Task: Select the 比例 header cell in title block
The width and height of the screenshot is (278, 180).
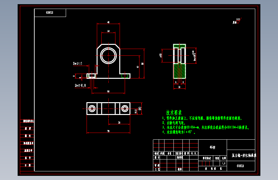Action: tap(223, 158)
